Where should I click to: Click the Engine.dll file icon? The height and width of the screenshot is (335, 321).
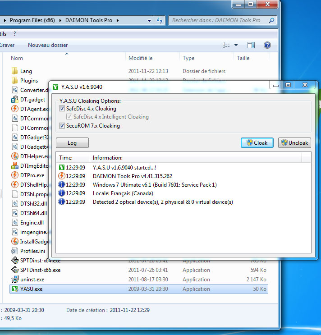coord(15,222)
